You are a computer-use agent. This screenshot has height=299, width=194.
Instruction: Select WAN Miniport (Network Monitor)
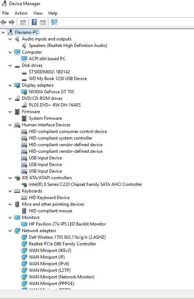(61, 277)
